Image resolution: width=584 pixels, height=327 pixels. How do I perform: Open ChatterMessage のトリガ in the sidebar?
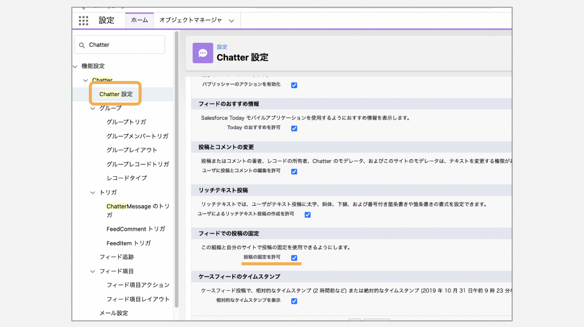pos(138,211)
